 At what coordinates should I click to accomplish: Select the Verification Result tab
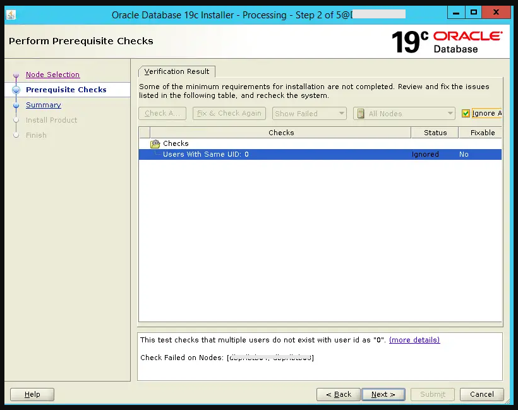177,71
